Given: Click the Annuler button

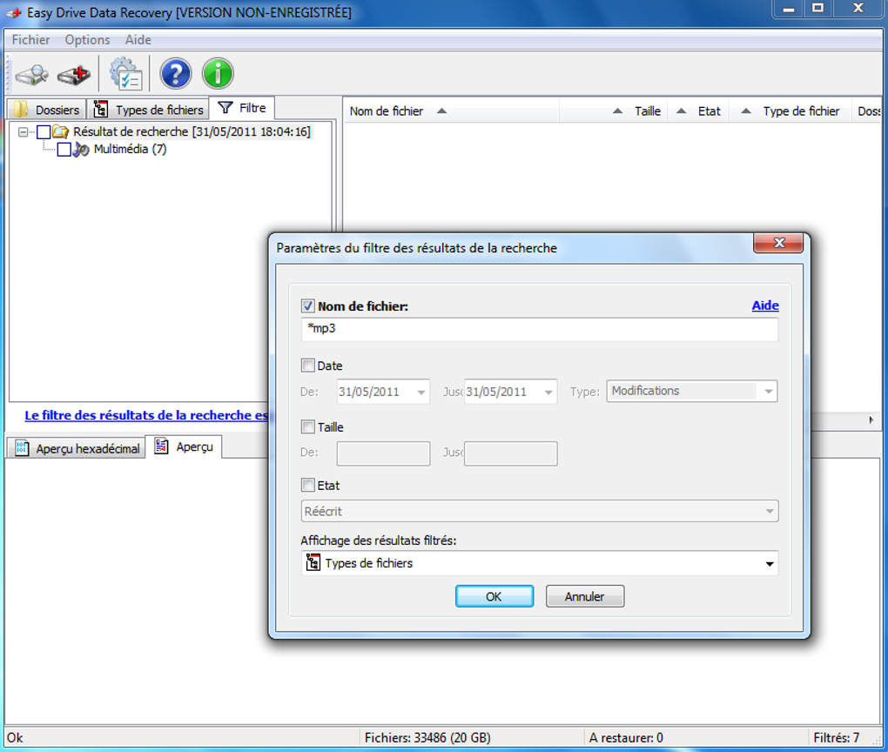Looking at the screenshot, I should coord(585,596).
